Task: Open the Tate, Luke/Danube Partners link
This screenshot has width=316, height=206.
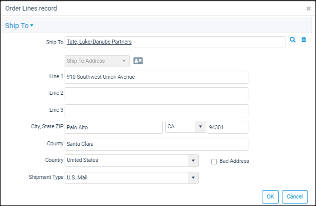Action: click(99, 42)
